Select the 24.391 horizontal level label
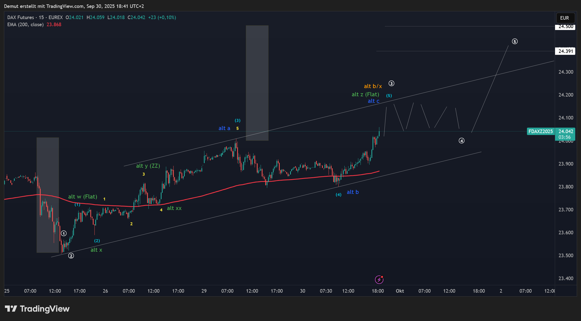581x321 pixels. click(565, 51)
